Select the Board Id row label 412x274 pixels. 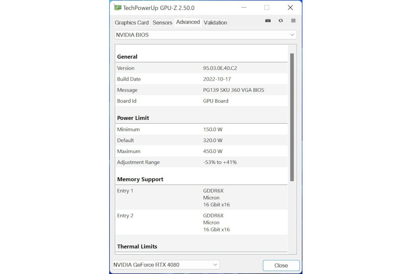[x=127, y=101]
